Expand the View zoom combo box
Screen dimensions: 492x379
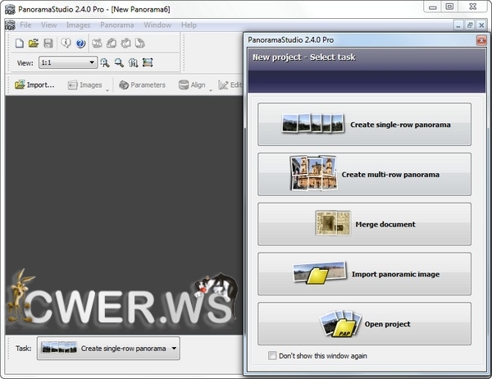coord(91,62)
